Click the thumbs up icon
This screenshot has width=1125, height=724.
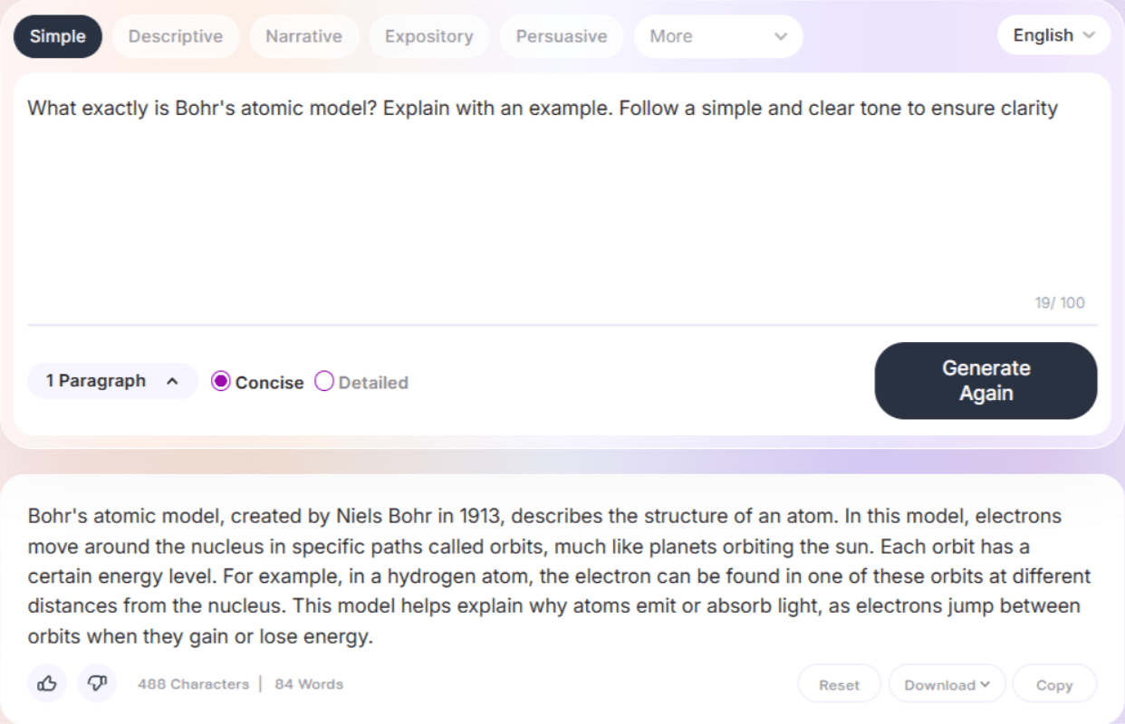47,684
